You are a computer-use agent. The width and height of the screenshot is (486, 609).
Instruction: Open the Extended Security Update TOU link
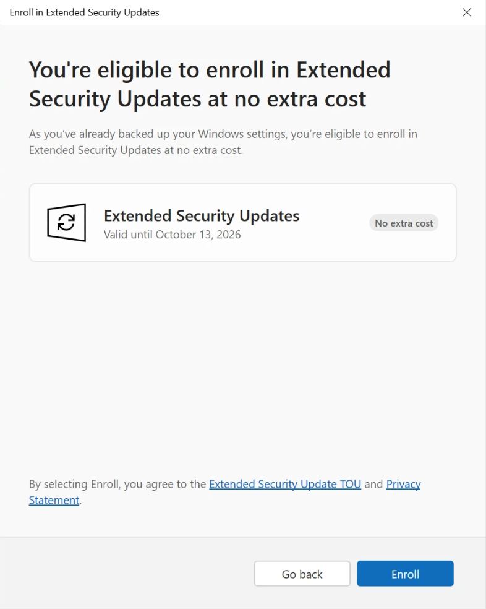(284, 485)
